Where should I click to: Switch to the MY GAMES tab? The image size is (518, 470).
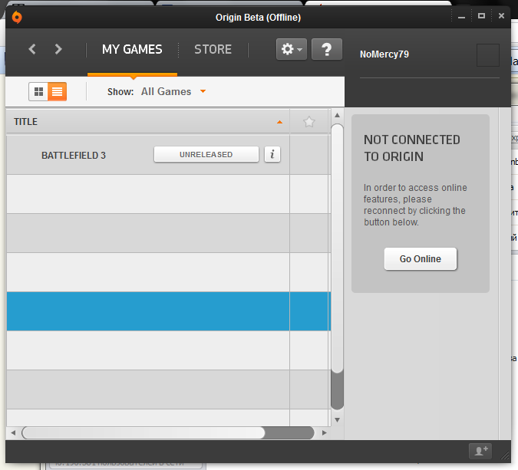tap(132, 50)
